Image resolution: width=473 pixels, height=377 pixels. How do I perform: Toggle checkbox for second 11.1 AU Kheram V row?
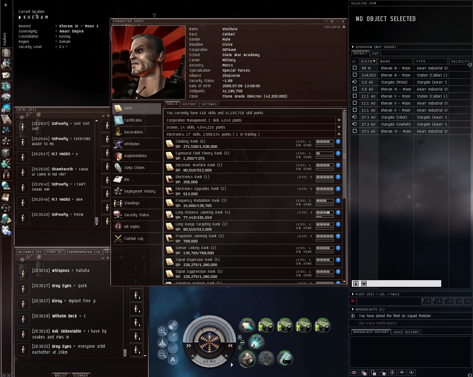coord(355,103)
